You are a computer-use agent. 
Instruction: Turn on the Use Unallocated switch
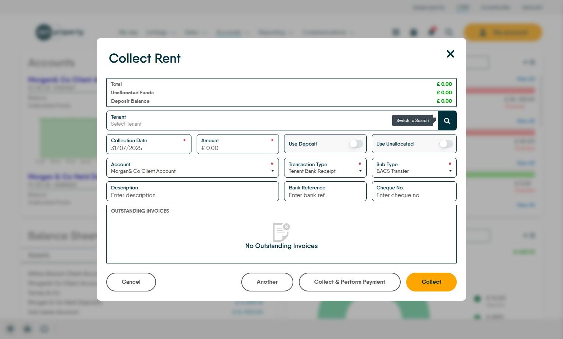tap(446, 144)
